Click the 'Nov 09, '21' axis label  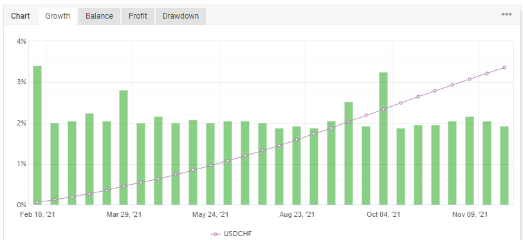tap(470, 214)
